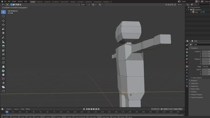Viewport: 210px width, 118px height.
Task: Click the End frame field
Action: [x=178, y=109]
